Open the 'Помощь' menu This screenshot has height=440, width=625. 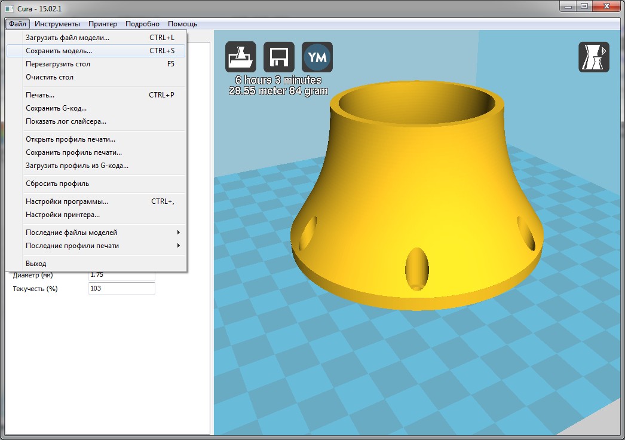tap(182, 24)
